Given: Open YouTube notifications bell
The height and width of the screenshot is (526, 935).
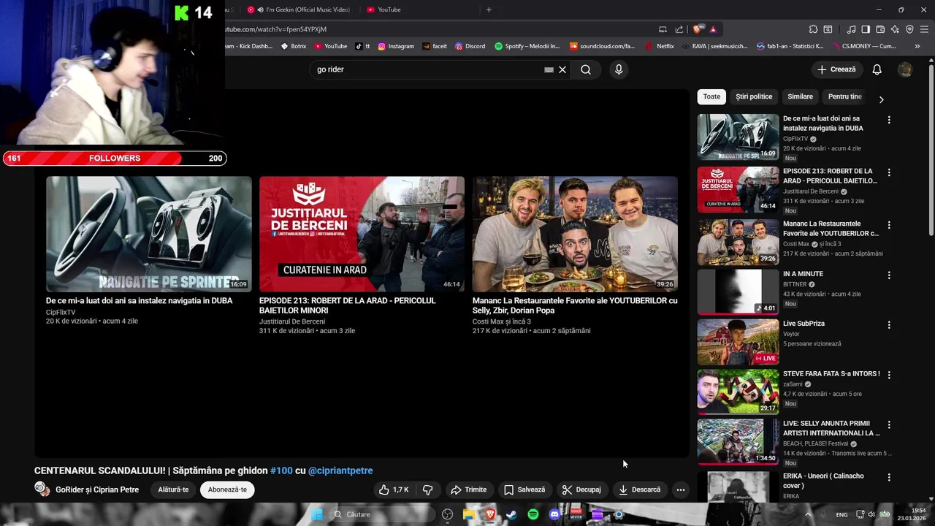Looking at the screenshot, I should pos(877,69).
